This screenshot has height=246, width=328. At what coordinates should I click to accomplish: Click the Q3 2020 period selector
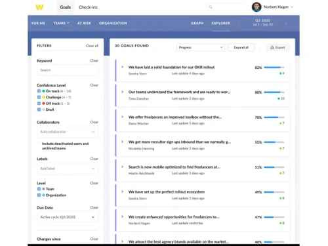click(x=262, y=22)
